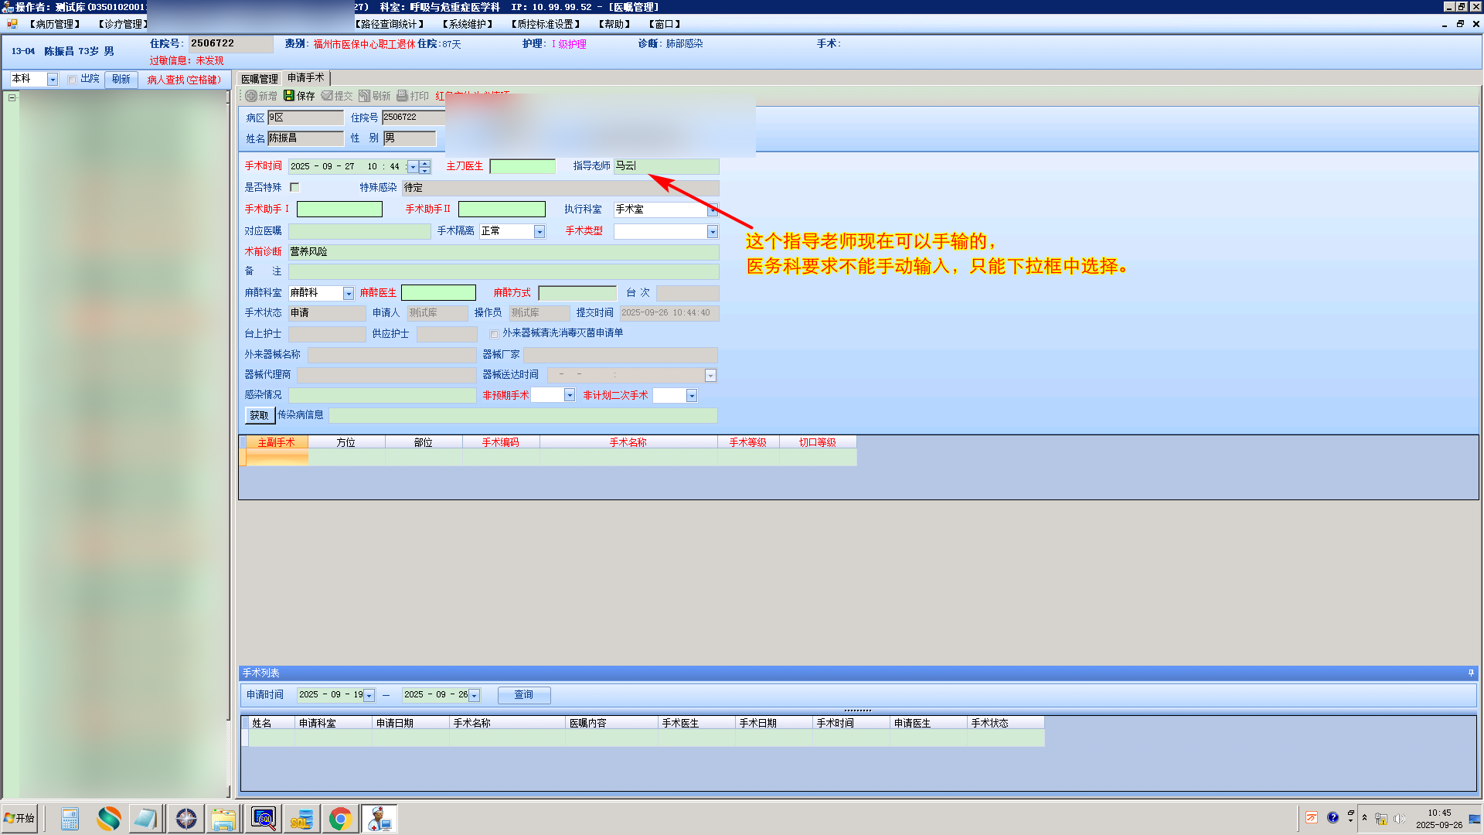Click the 保存 save icon in toolbar

click(x=289, y=96)
